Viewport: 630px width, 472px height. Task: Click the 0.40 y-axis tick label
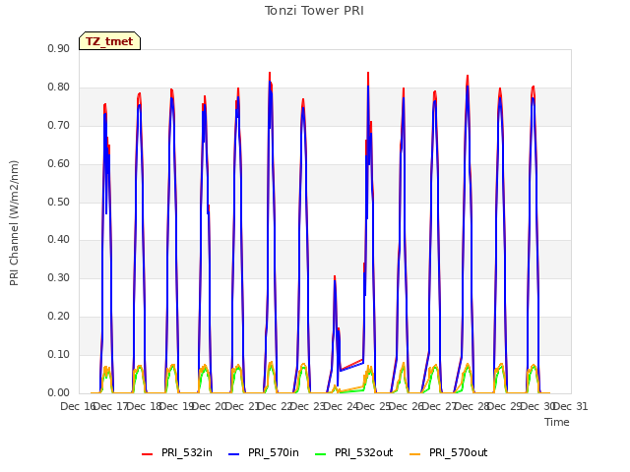point(59,240)
